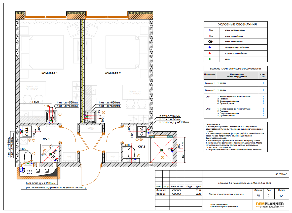292x213 pixels.
Task: Select the red hot water supply dot
Action: [209, 53]
